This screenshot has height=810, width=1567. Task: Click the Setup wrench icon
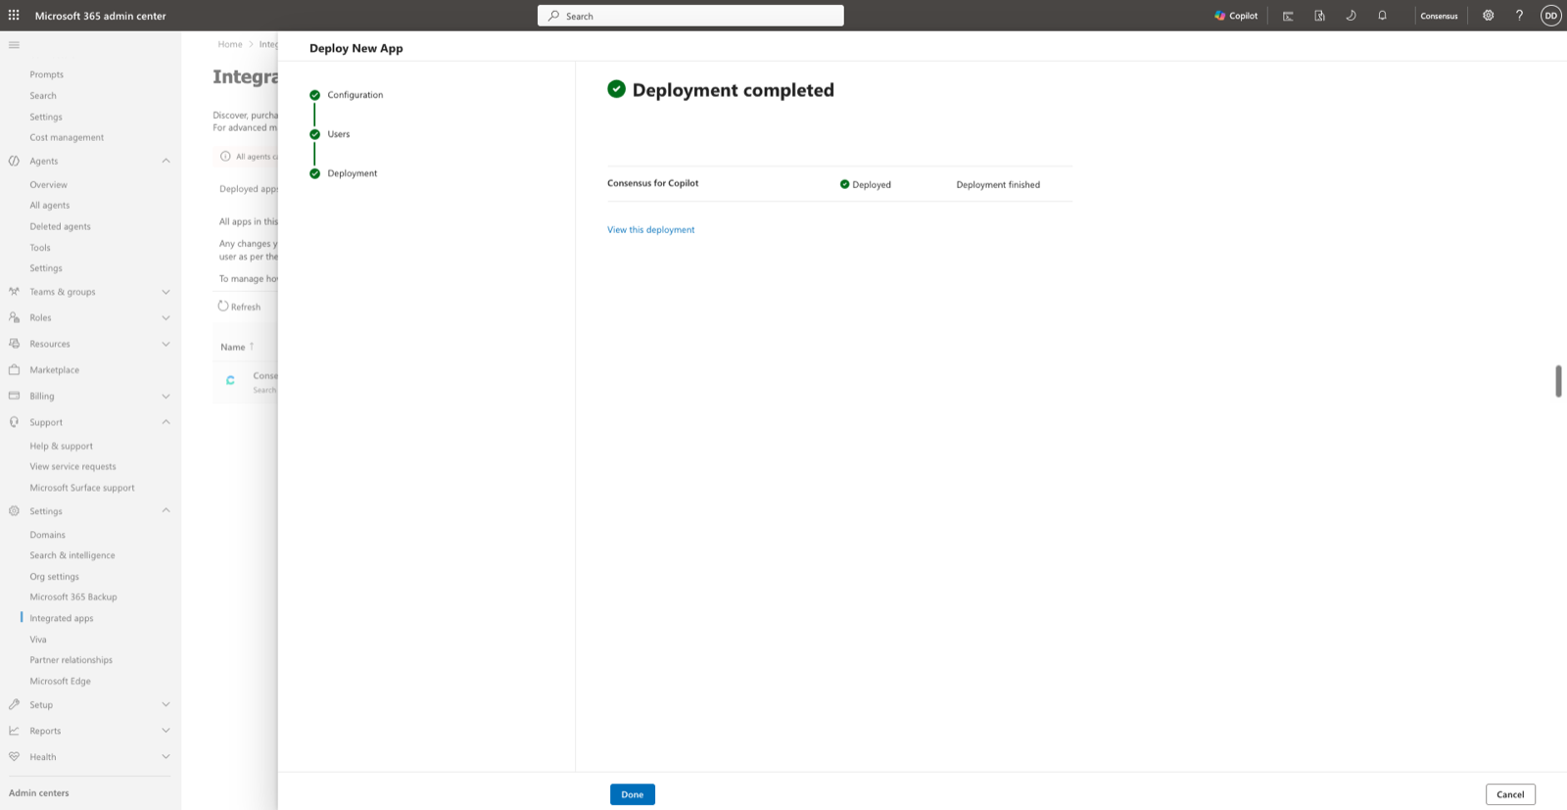click(x=14, y=705)
